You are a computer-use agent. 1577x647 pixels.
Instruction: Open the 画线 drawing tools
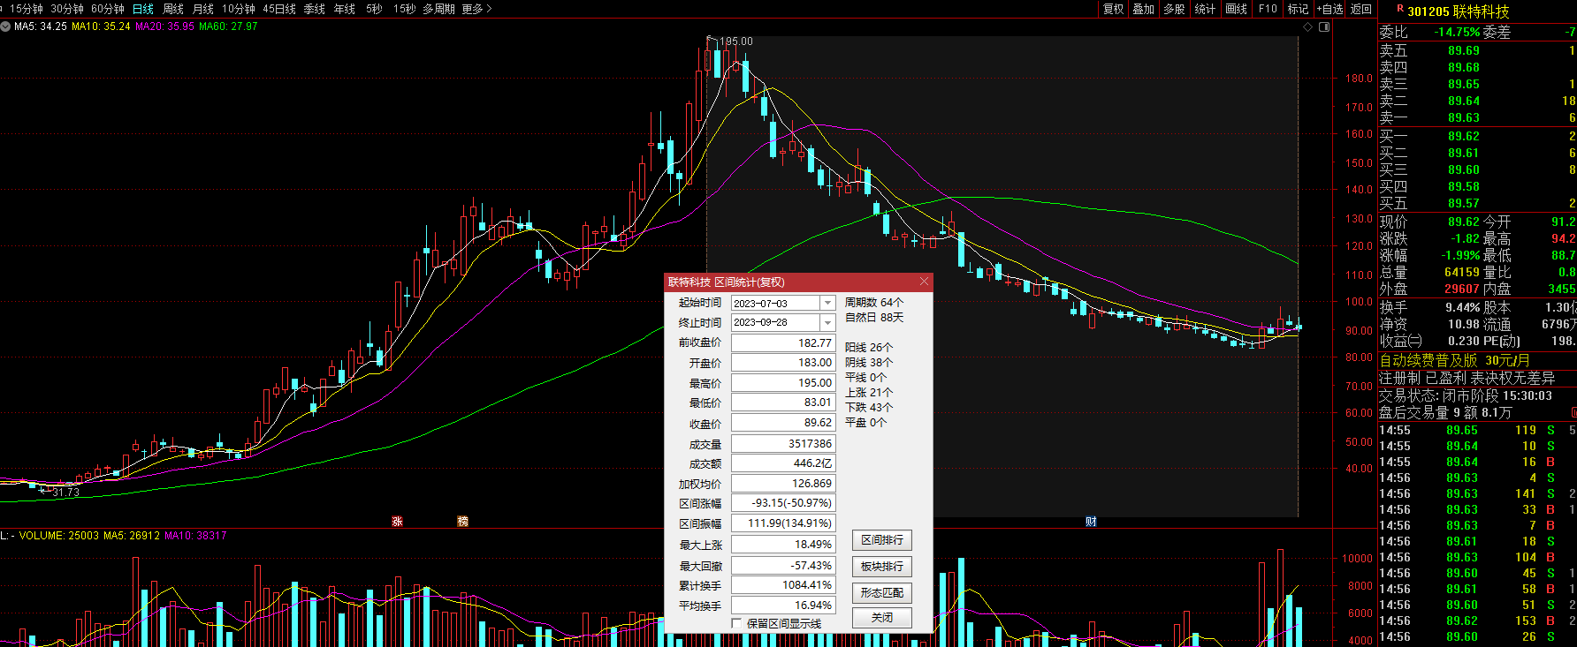click(1237, 9)
